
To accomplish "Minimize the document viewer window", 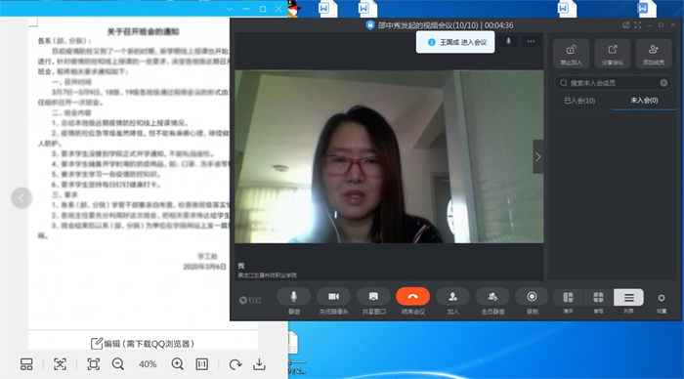I will point(246,9).
